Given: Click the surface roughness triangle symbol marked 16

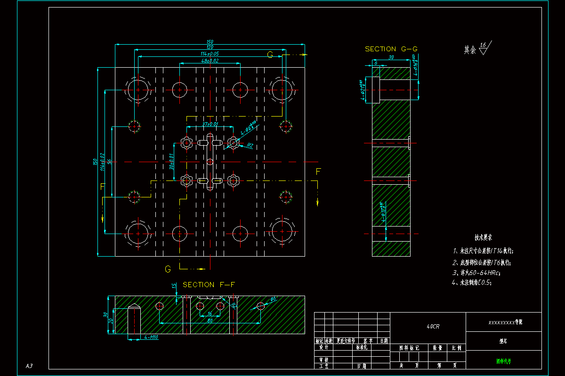Looking at the screenshot, I should 484,48.
